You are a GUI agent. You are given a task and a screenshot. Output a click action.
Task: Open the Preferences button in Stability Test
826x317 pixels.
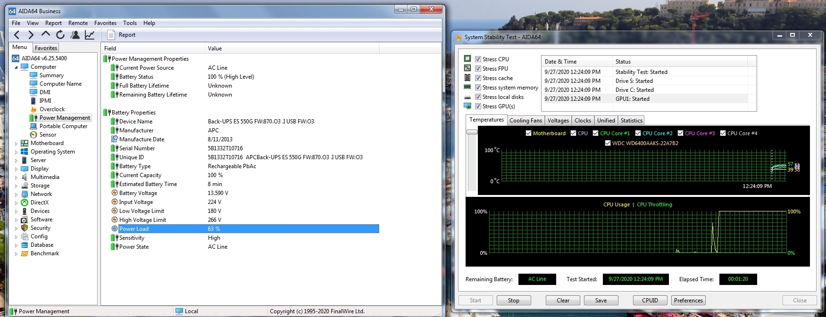click(688, 301)
